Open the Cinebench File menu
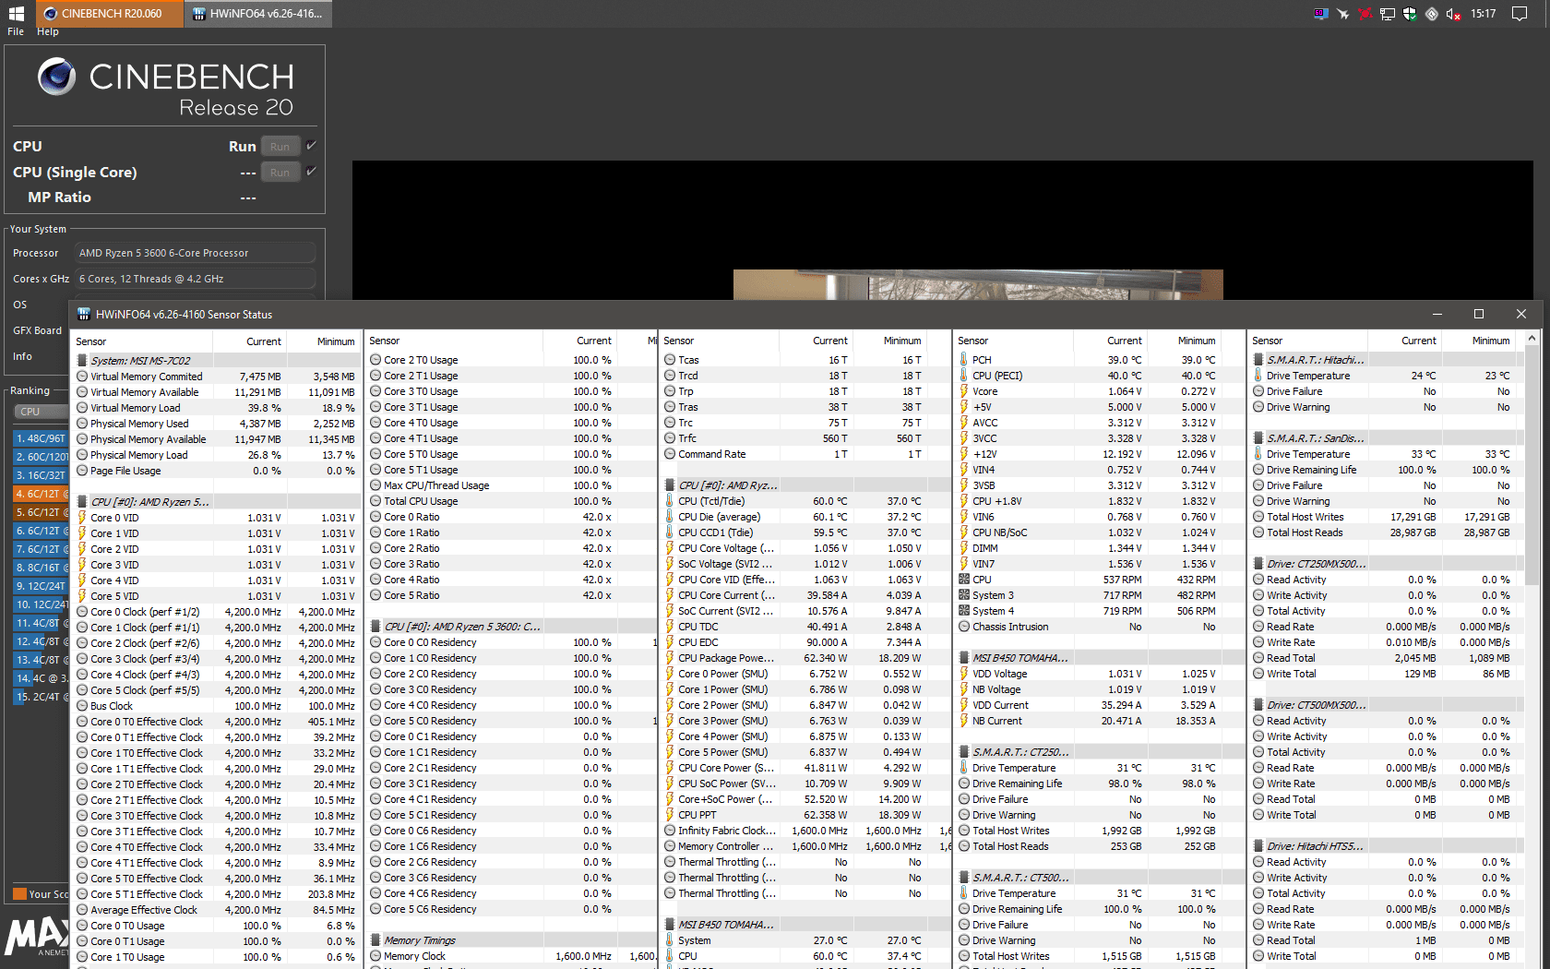Viewport: 1550px width, 969px height. pos(16,31)
